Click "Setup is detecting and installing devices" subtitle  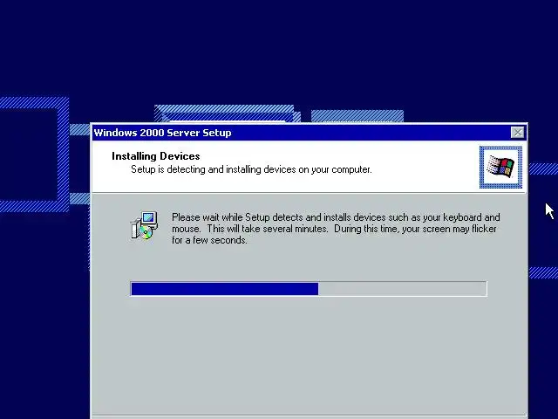251,169
